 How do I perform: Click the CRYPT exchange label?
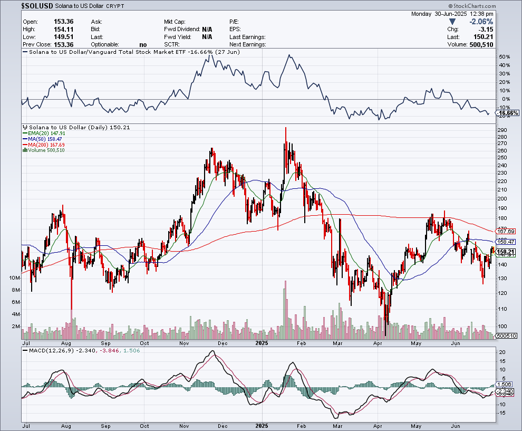coord(115,6)
